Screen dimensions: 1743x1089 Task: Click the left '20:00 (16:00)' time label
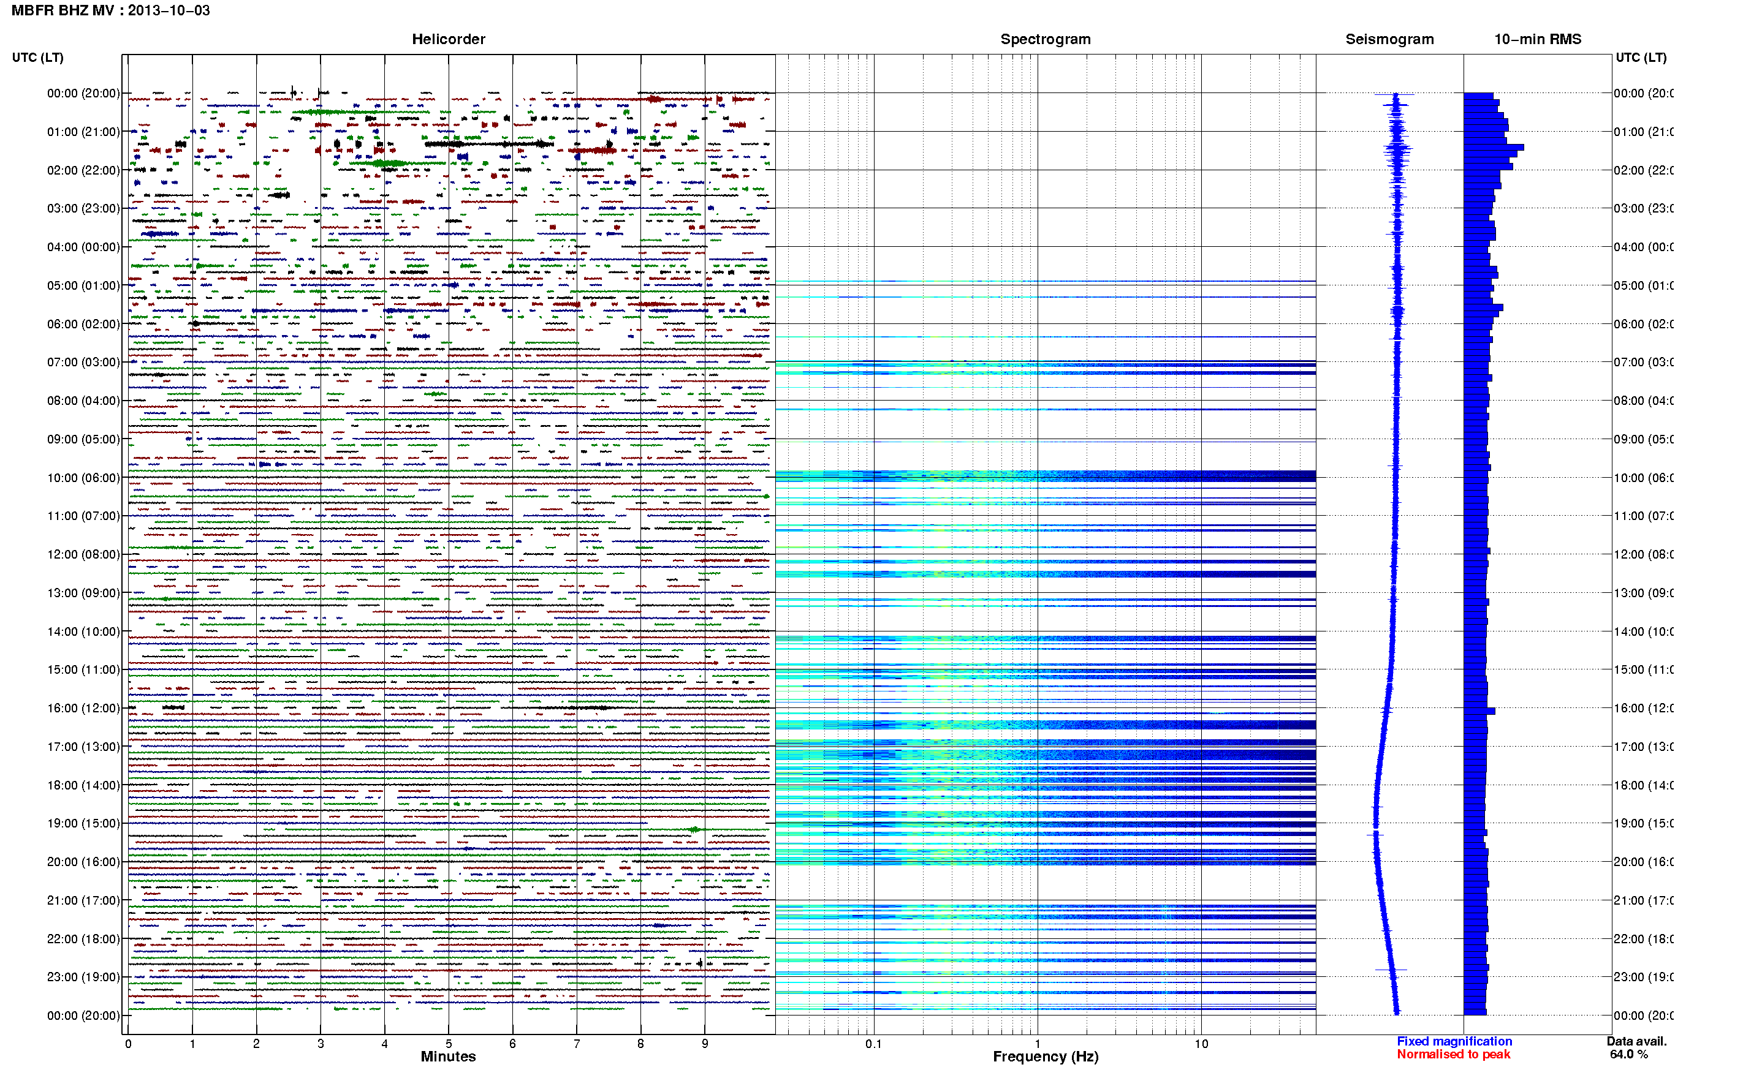(x=83, y=862)
